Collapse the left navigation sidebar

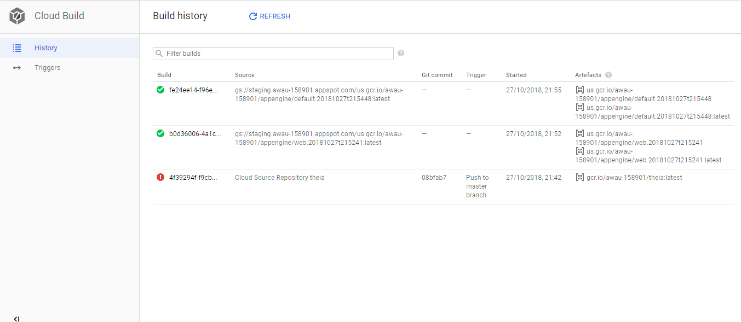click(x=16, y=319)
